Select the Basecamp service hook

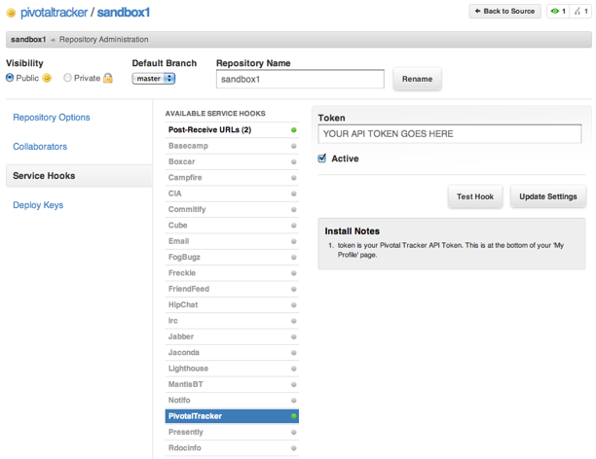232,146
